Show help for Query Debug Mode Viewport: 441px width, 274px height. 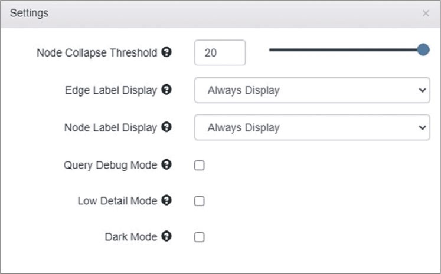pyautogui.click(x=166, y=164)
